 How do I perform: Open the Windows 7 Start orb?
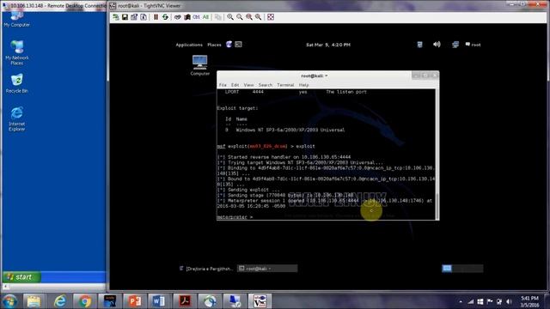(x=9, y=301)
